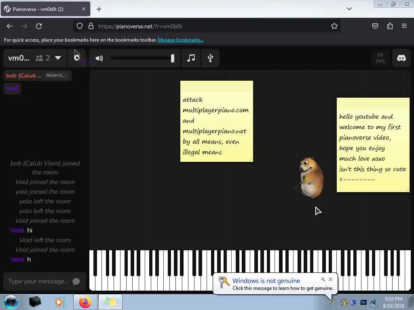Open the Firefox extensions puzzle icon
The height and width of the screenshot is (310, 414).
click(x=390, y=26)
